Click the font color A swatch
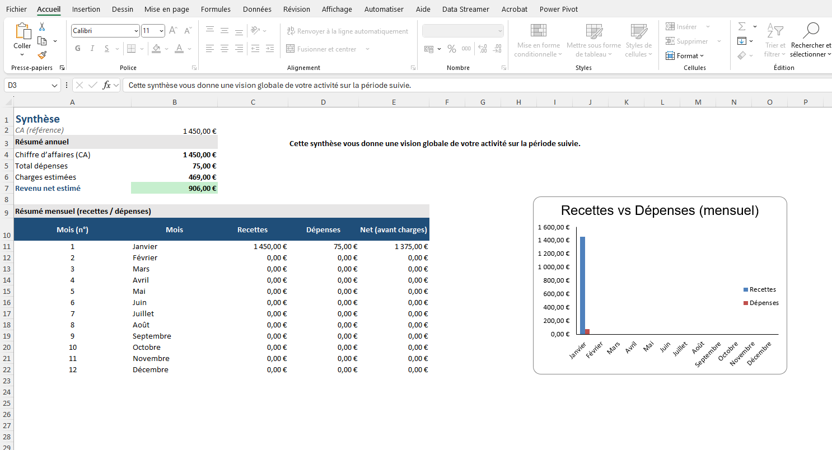This screenshot has width=832, height=450. coord(179,49)
